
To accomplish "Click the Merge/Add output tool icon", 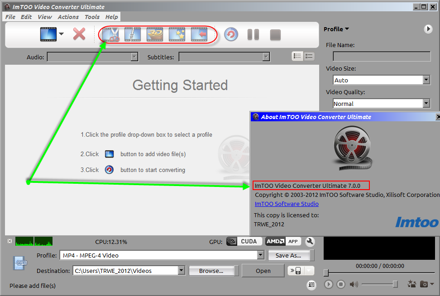I will point(199,34).
